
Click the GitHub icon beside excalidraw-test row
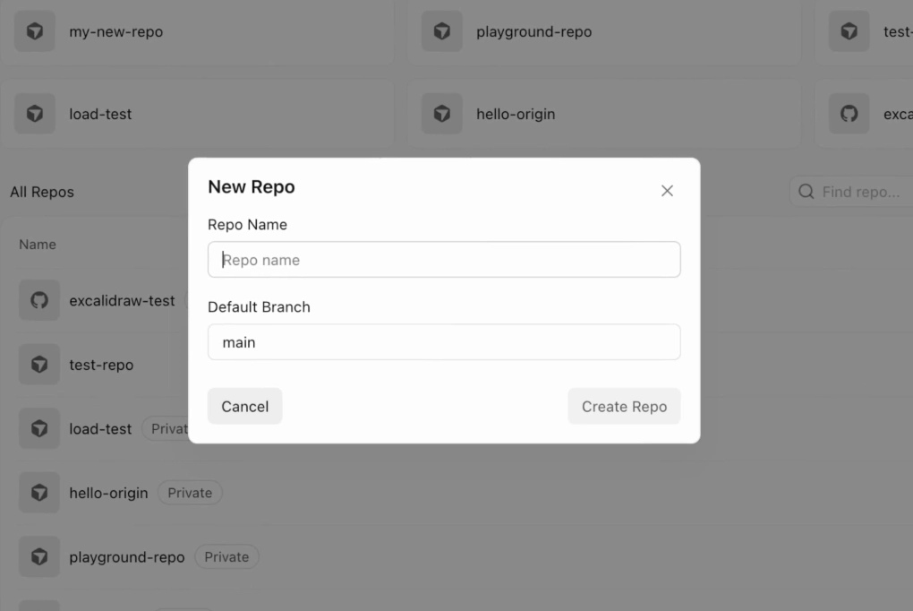(x=39, y=300)
